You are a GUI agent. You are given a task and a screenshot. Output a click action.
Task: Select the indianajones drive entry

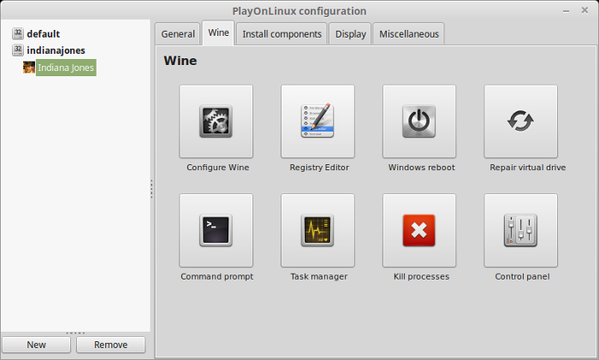(56, 50)
